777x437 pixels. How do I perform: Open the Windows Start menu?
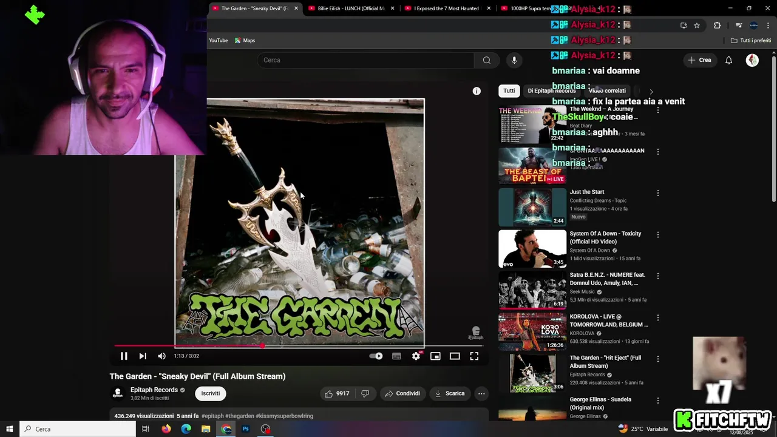pyautogui.click(x=9, y=429)
